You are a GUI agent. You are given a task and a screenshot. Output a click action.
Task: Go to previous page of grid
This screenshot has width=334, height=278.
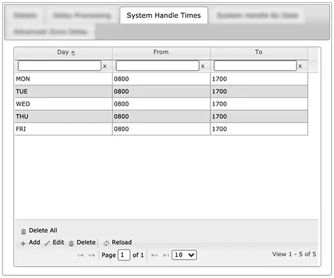[x=92, y=255]
